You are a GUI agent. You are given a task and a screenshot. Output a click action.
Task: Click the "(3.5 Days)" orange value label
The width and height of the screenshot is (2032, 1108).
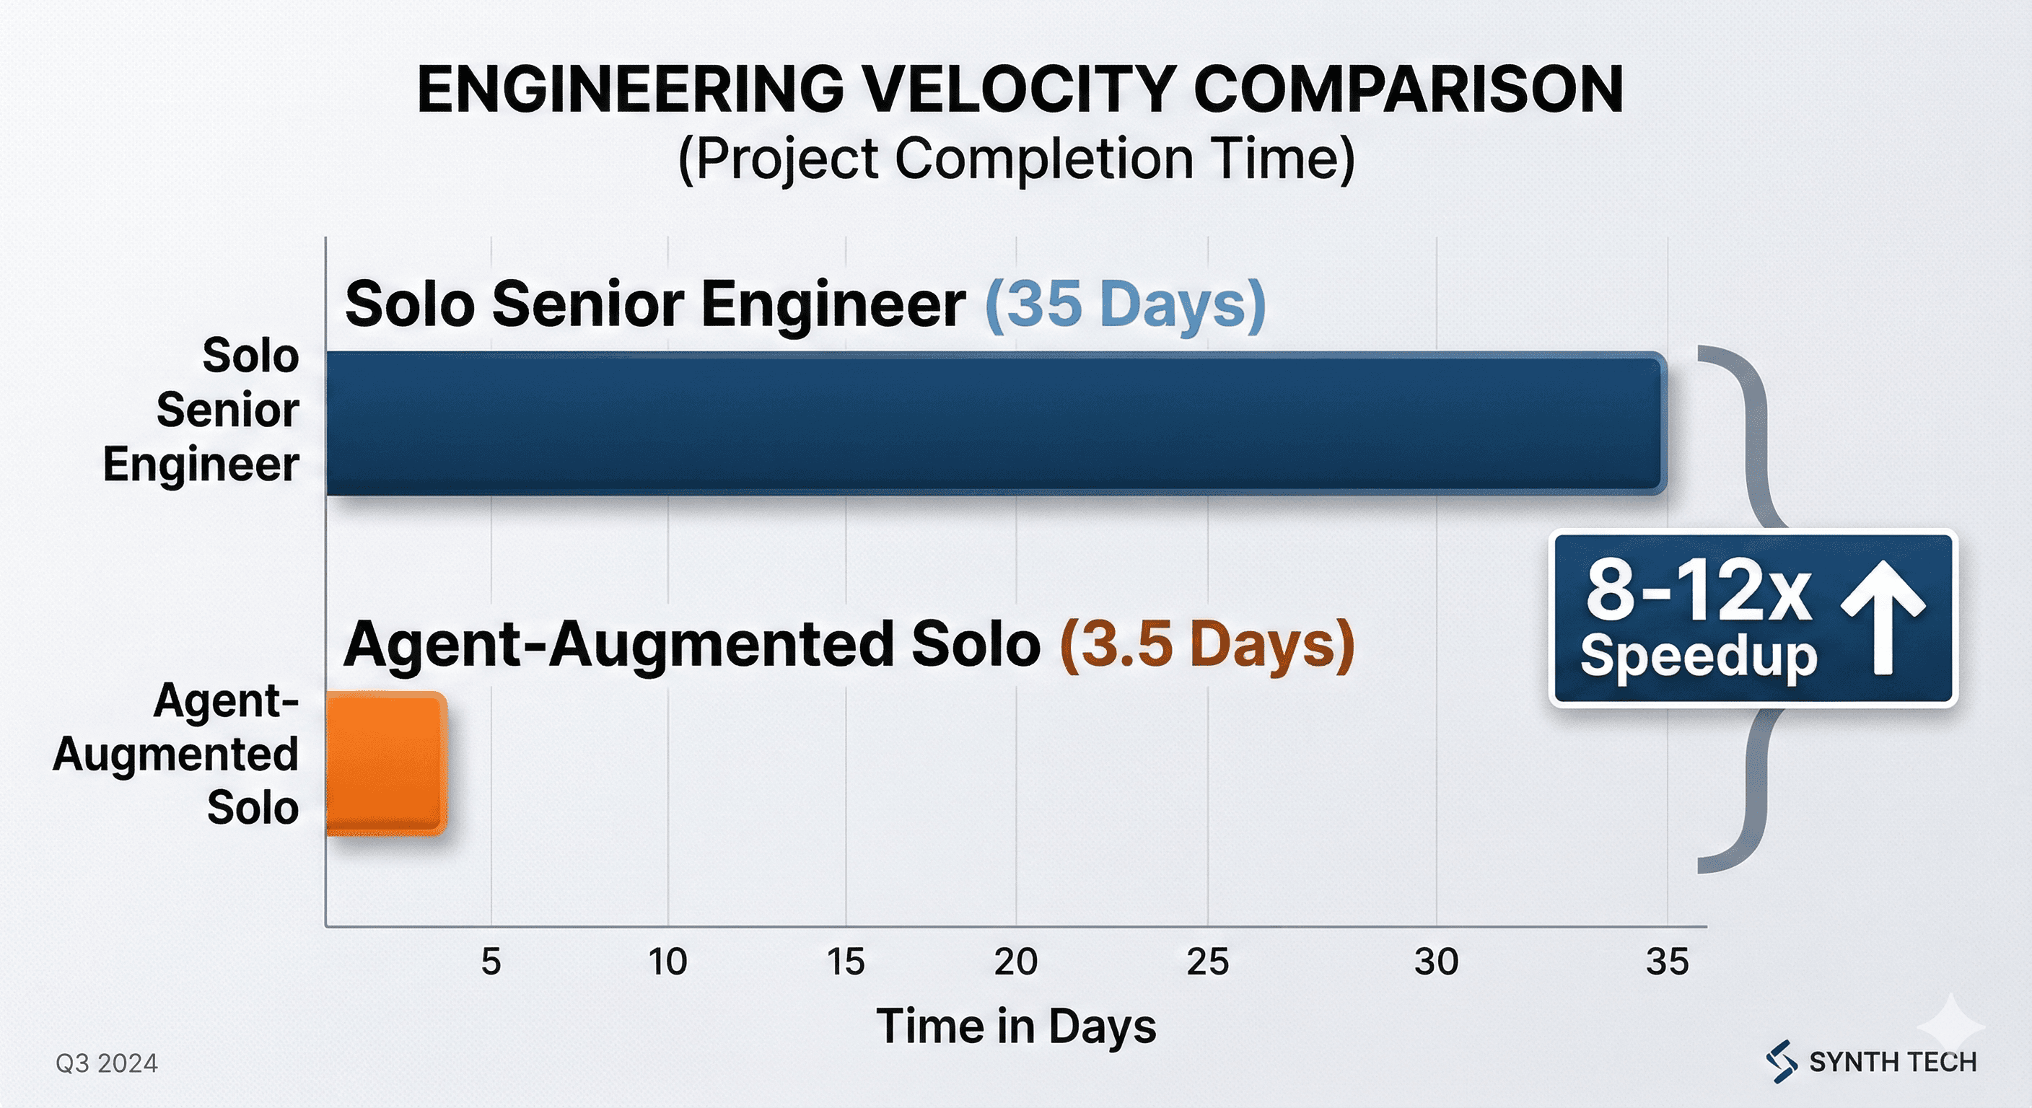(1207, 645)
